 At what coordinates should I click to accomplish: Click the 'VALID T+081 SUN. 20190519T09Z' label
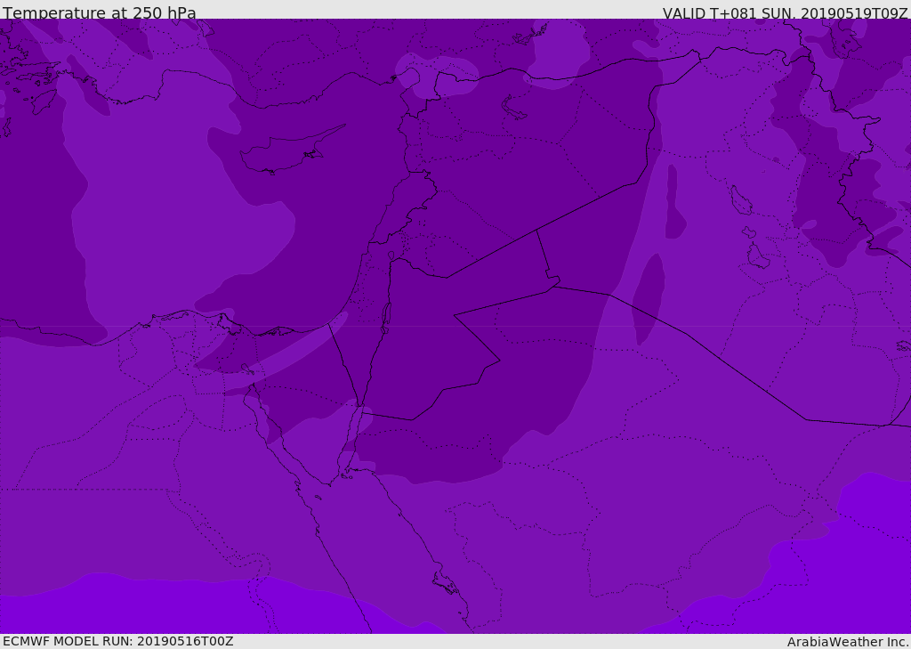(x=785, y=13)
